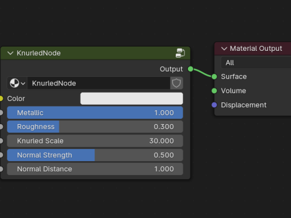Collapse the Material Output node

pos(224,48)
